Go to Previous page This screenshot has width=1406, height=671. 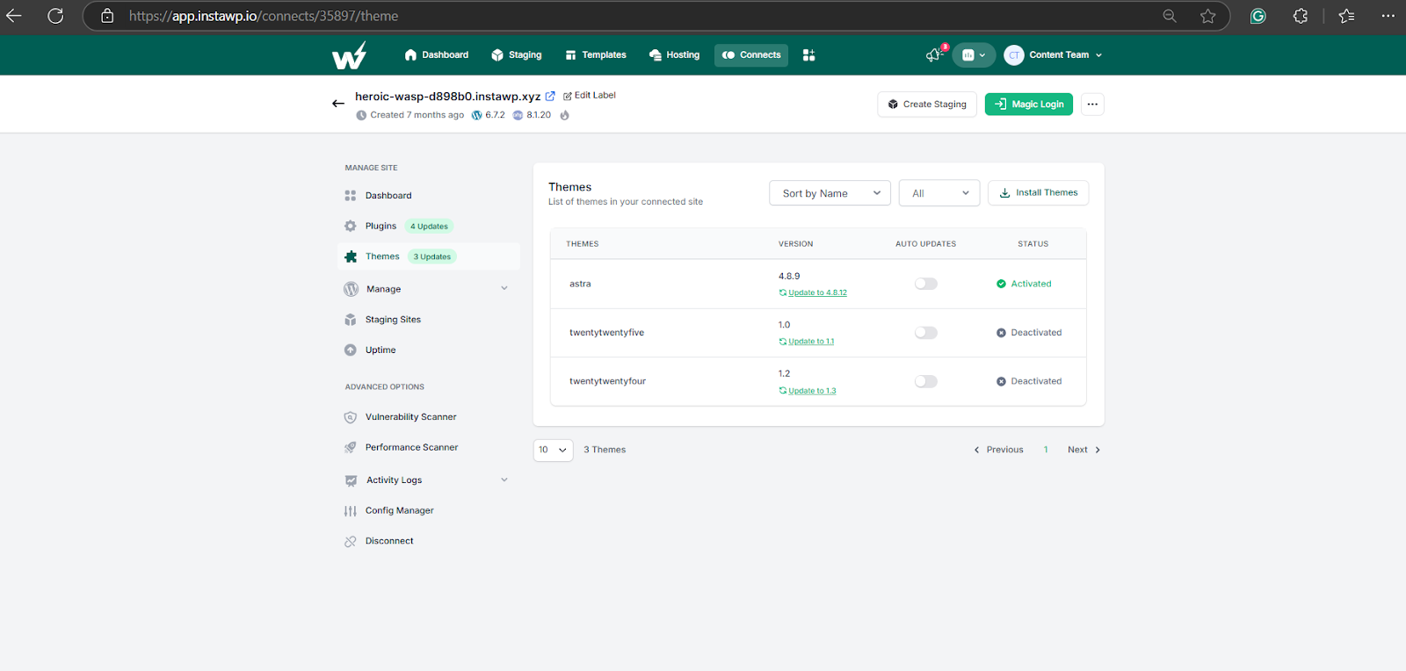(998, 450)
